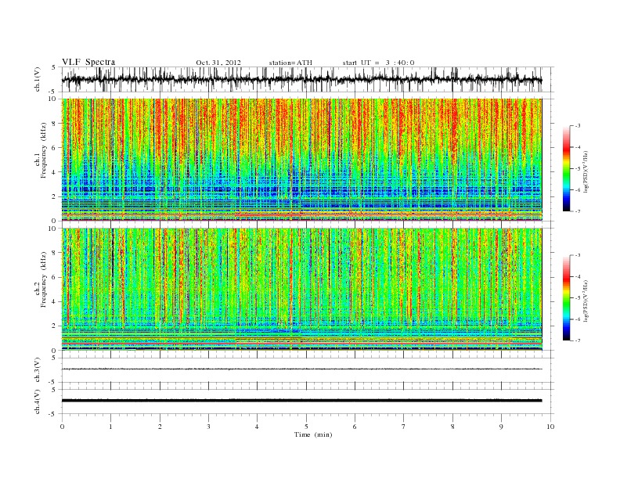The image size is (620, 479).
Task: Click the "4" kHz tick on ch.1 frequency axis
Action: (54, 172)
